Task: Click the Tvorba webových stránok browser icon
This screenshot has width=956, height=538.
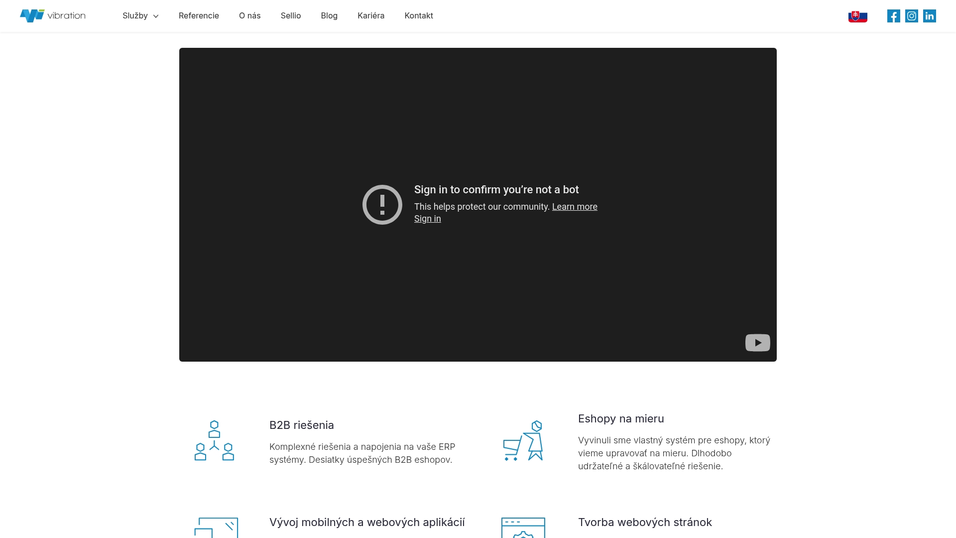Action: coord(523,528)
